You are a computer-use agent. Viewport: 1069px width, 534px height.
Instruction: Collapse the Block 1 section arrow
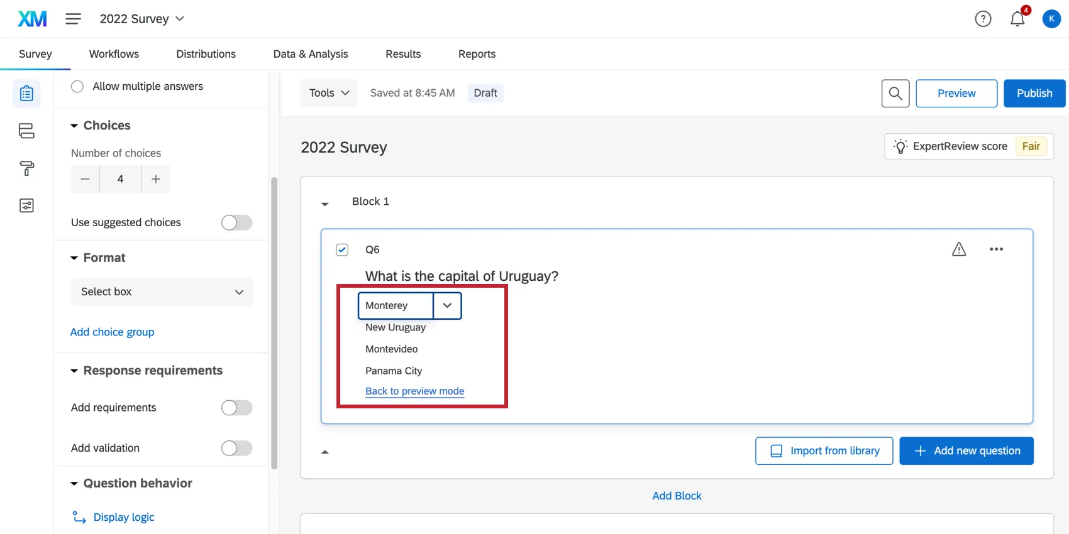[x=325, y=203]
